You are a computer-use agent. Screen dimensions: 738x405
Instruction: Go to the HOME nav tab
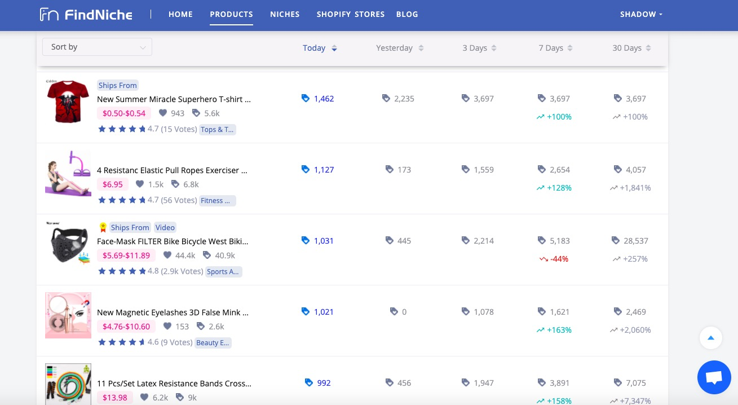point(180,14)
